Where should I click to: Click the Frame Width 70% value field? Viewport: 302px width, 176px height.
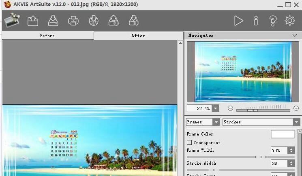click(279, 150)
